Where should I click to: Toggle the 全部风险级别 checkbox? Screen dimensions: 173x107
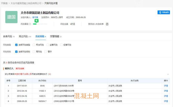point(16,52)
